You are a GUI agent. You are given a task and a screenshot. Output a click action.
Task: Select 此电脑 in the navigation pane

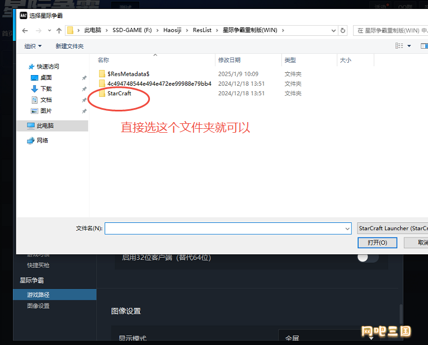click(45, 126)
